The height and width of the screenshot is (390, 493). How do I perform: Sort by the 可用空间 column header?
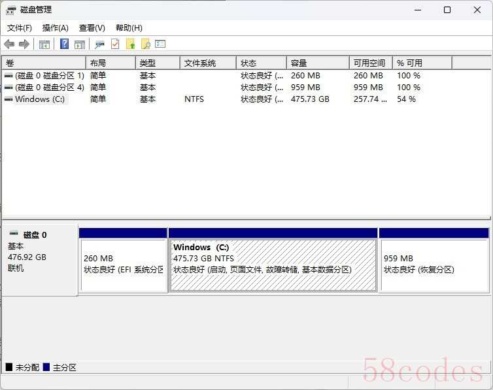click(371, 63)
